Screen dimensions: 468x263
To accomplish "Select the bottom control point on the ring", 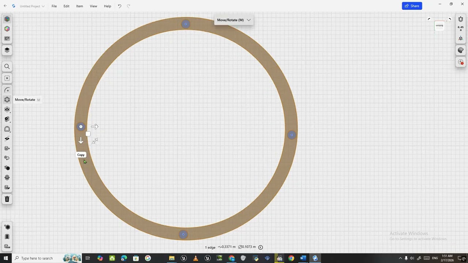I will pyautogui.click(x=183, y=235).
